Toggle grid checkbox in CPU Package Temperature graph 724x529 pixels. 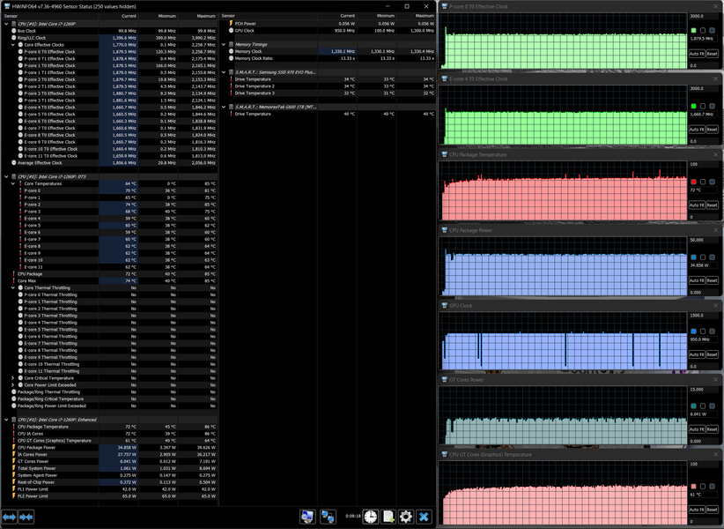pyautogui.click(x=712, y=182)
